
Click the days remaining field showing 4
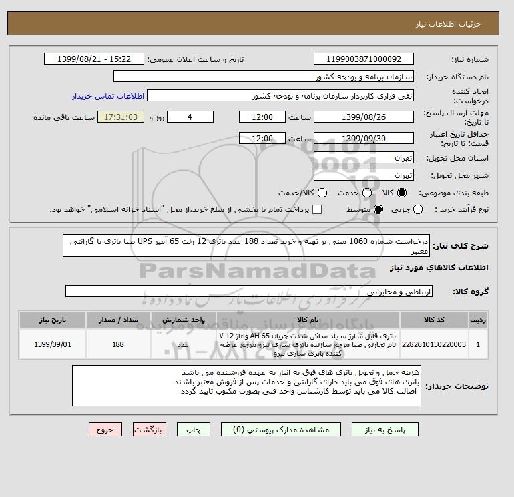coord(190,117)
